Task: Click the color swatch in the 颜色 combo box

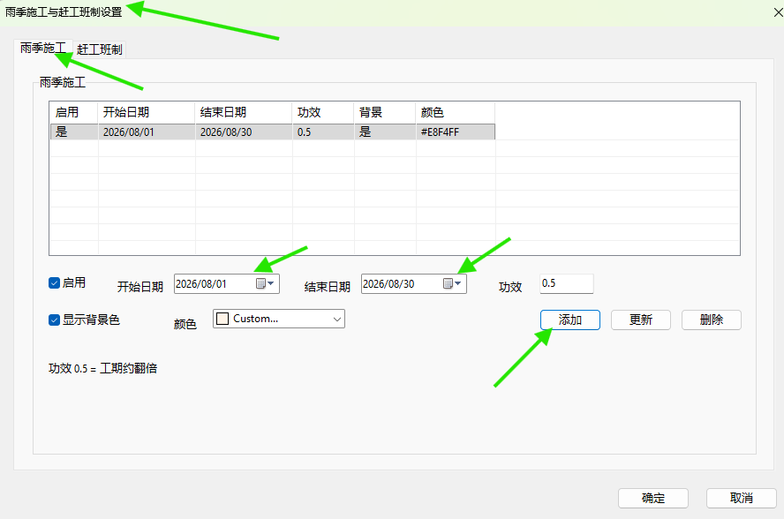Action: [222, 319]
